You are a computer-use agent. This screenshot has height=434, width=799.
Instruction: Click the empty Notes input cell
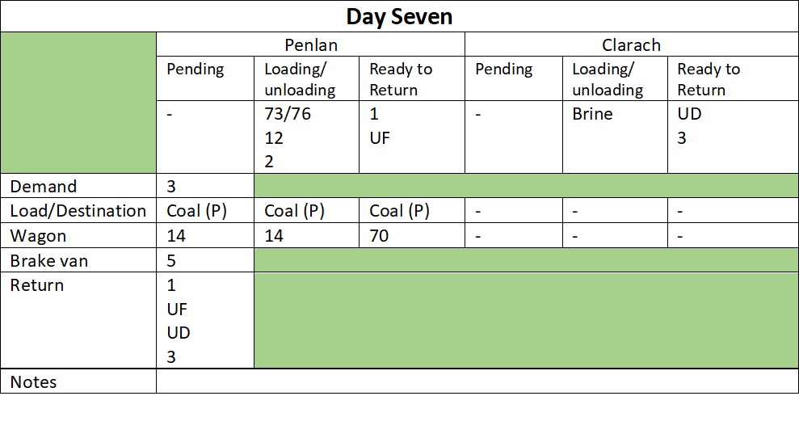click(477, 381)
